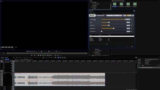The height and width of the screenshot is (90, 160).
Task: Play the sequence with the green play button
Action: 44,55
